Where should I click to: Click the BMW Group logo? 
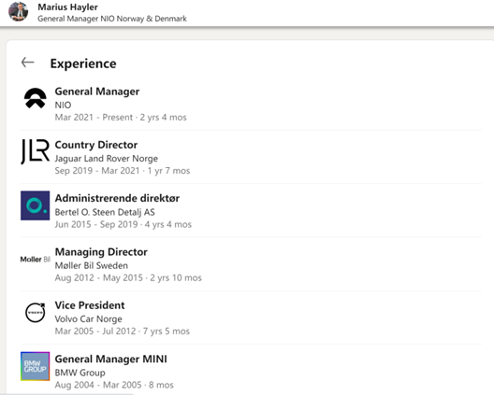tap(36, 366)
